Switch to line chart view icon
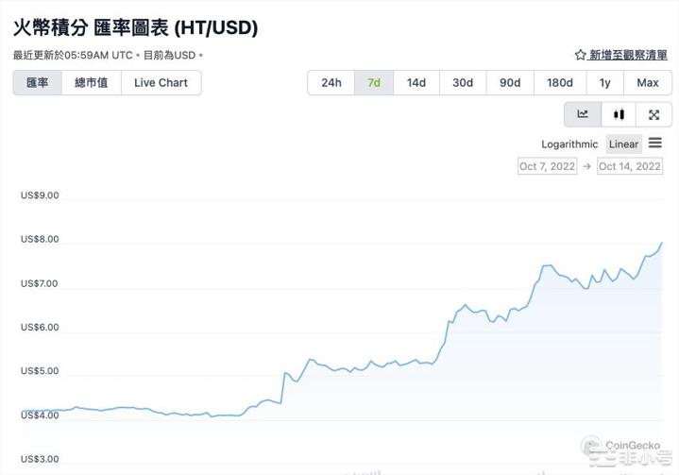 [583, 114]
